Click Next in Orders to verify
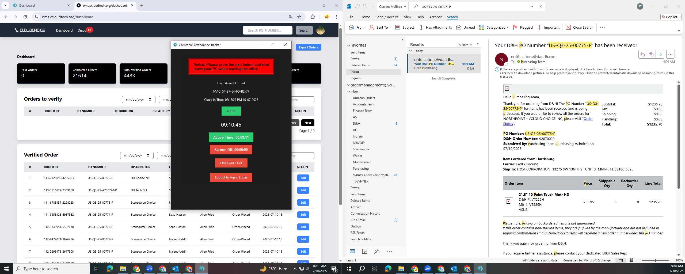Viewport: 685px width, 274px height. pos(308,123)
